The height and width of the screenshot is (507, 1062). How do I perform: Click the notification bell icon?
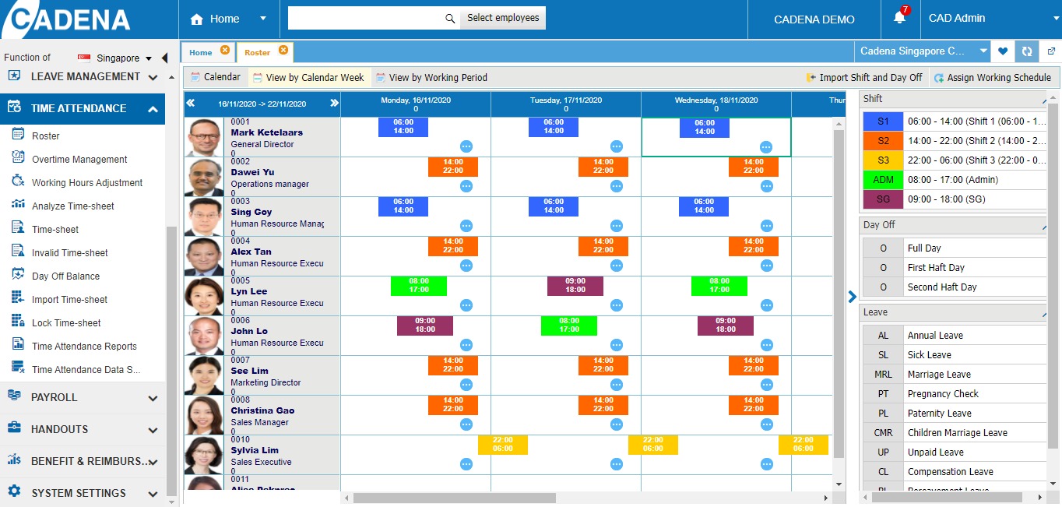(899, 19)
